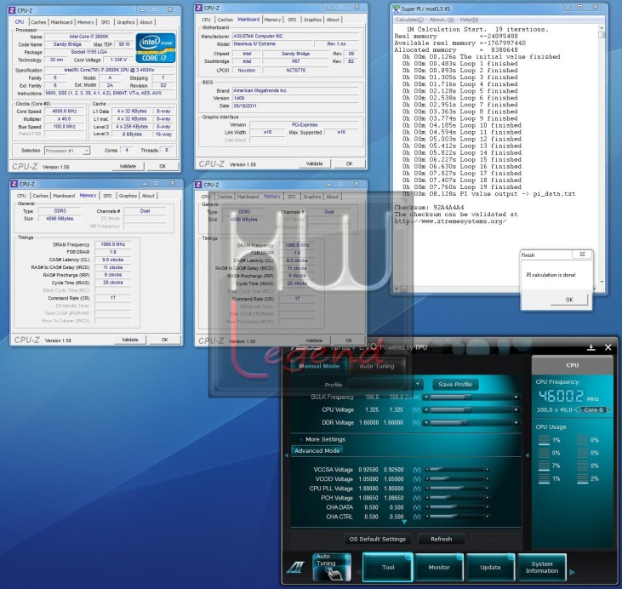The height and width of the screenshot is (589, 622).
Task: Click OS Default Settings button
Action: tap(377, 539)
